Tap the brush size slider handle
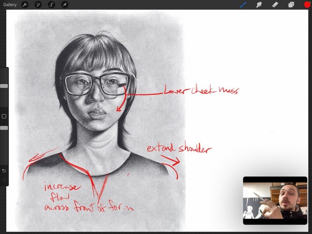This screenshot has height=234, width=312. (x=4, y=86)
